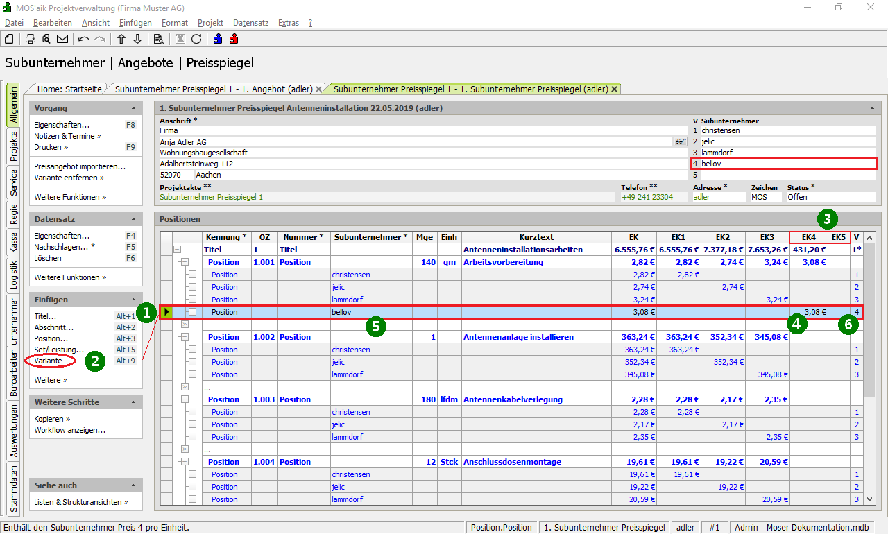Click Variante in the Einfügen panel
The width and height of the screenshot is (888, 534).
pyautogui.click(x=48, y=361)
